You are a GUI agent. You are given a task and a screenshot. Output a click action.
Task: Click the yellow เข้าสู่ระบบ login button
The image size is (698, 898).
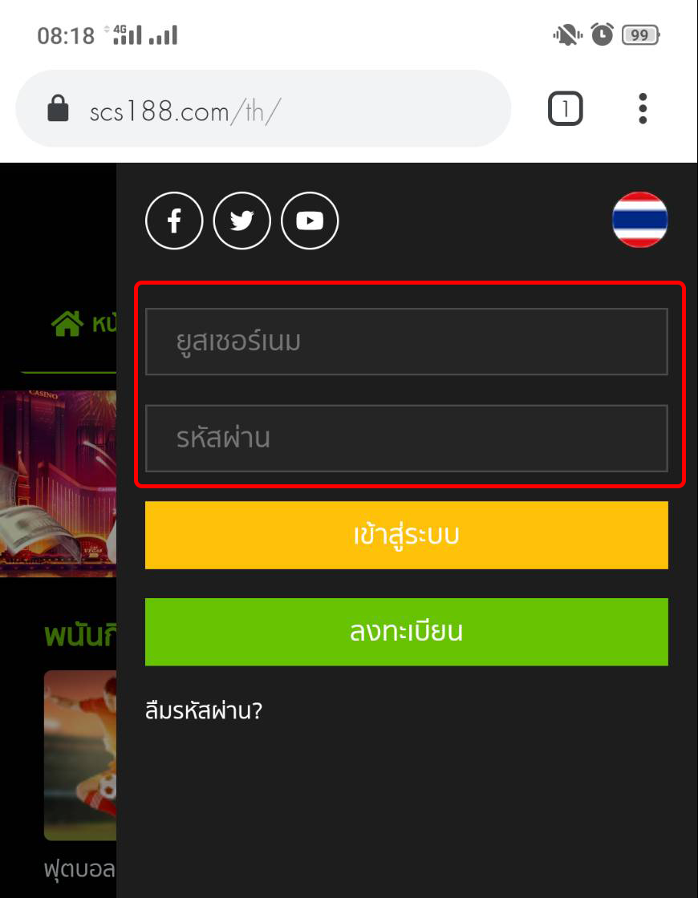coord(406,535)
